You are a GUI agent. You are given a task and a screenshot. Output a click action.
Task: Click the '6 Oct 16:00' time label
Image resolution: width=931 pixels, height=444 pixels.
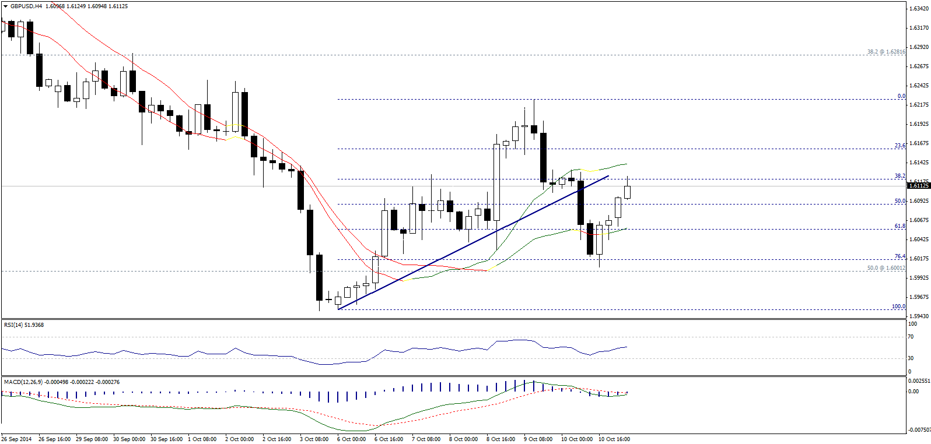point(388,439)
